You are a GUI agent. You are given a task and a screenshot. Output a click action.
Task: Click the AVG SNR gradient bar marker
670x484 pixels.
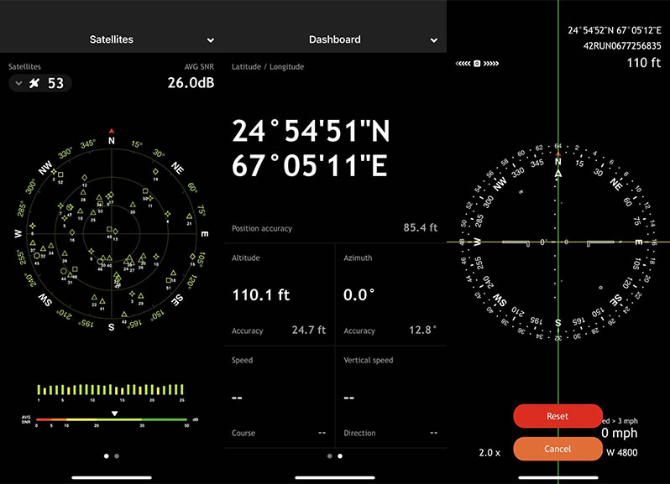(x=114, y=414)
